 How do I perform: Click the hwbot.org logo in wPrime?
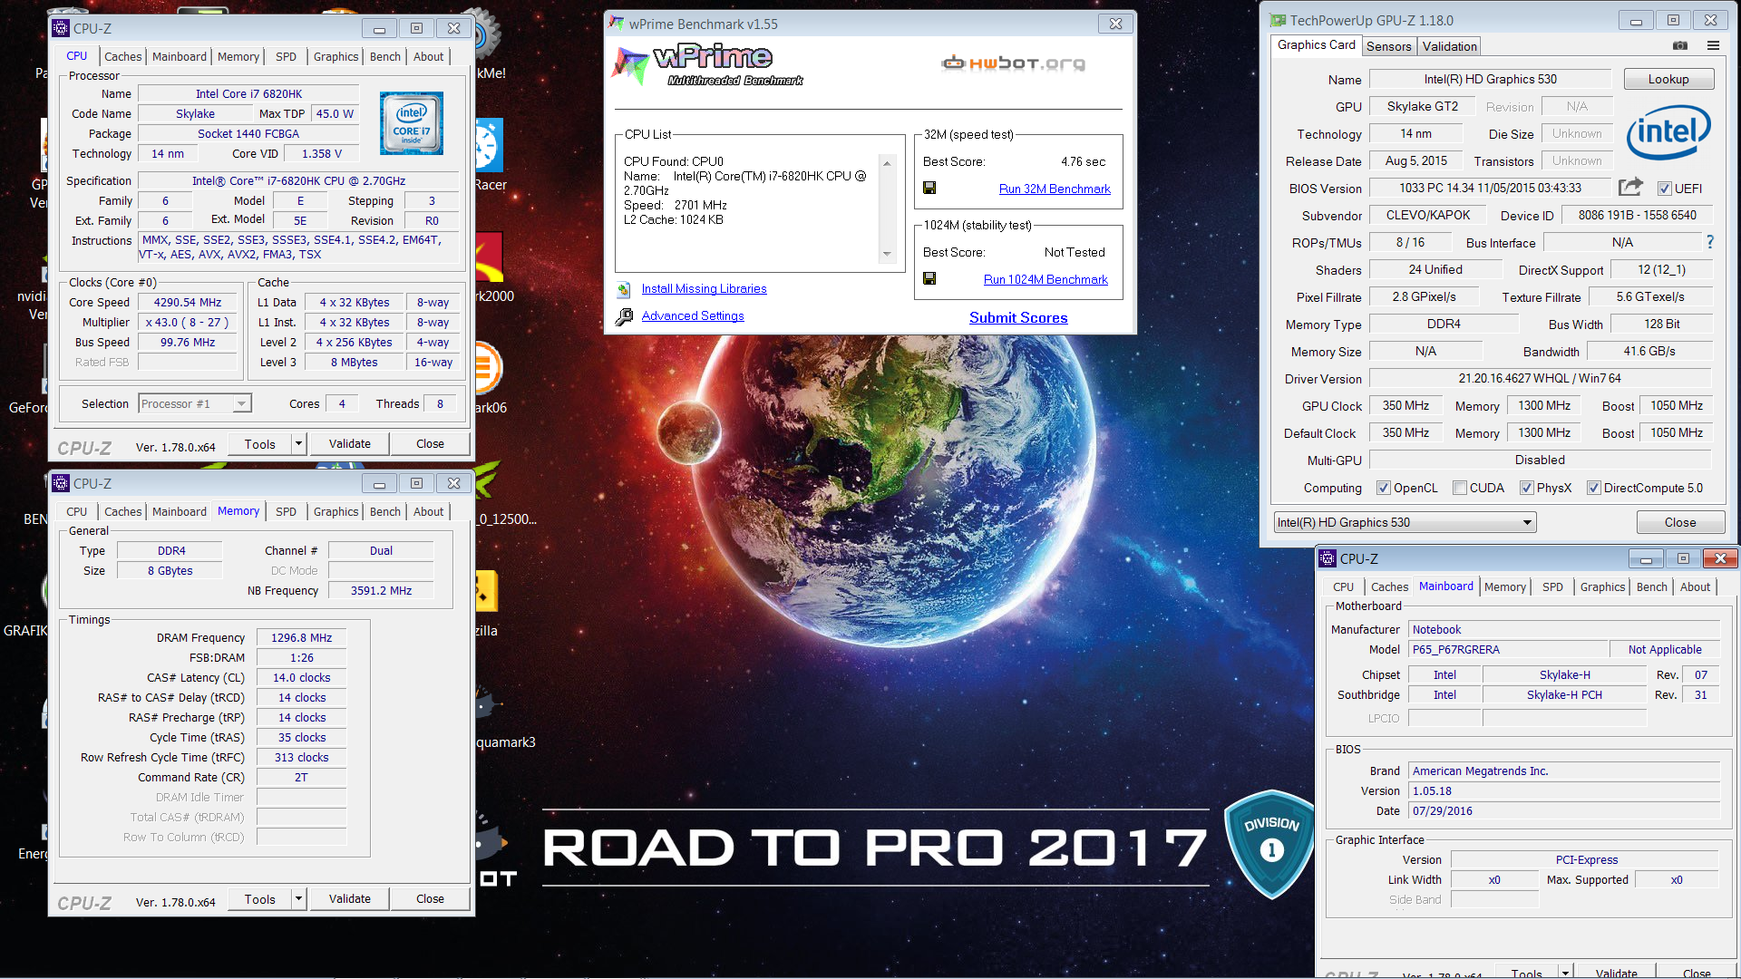click(x=1013, y=63)
